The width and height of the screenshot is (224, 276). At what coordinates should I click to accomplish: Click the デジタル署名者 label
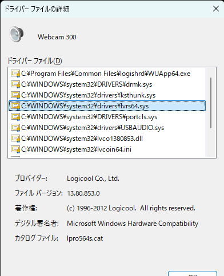click(x=37, y=224)
